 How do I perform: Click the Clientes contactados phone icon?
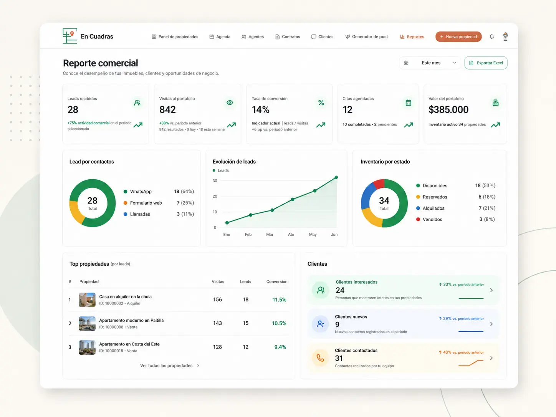tap(321, 358)
